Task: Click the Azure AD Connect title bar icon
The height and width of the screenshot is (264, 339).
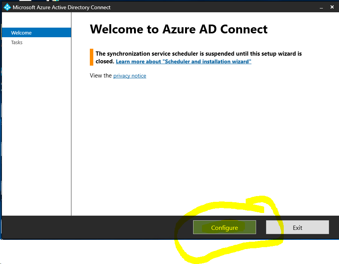Action: pyautogui.click(x=7, y=7)
